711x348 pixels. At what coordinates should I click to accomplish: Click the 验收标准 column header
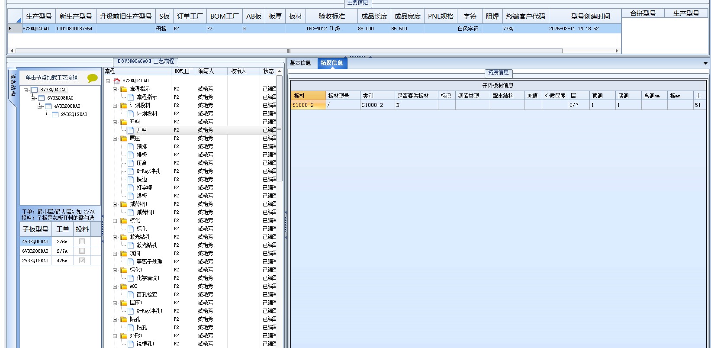click(x=332, y=16)
